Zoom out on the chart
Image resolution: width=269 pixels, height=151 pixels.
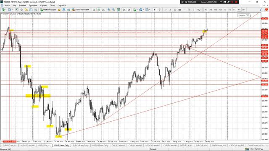113,10
